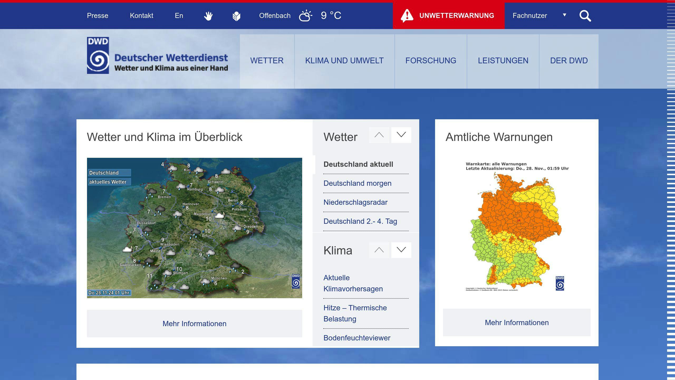Open the sign language (Gebärdensprache) page
675x380 pixels.
208,16
